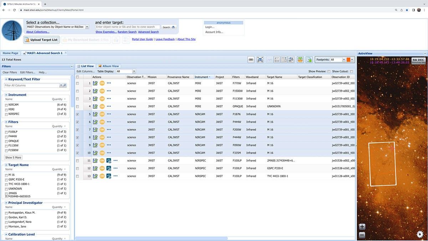
Task: Switch to the Album View tab
Action: click(x=109, y=66)
